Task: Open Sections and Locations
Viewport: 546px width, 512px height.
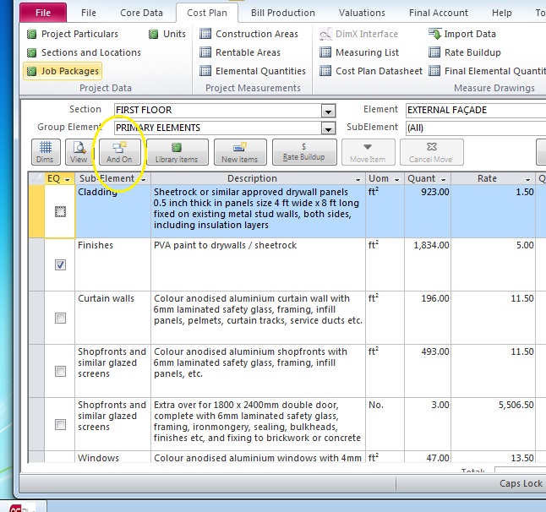Action: tap(84, 52)
